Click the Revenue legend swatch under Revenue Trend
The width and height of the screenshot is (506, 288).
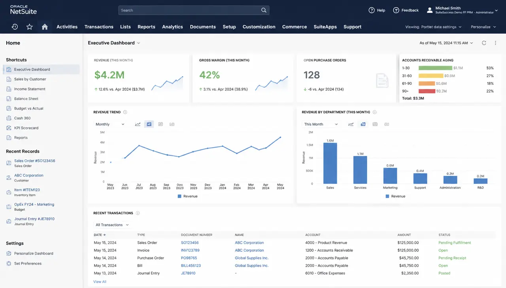pyautogui.click(x=179, y=196)
